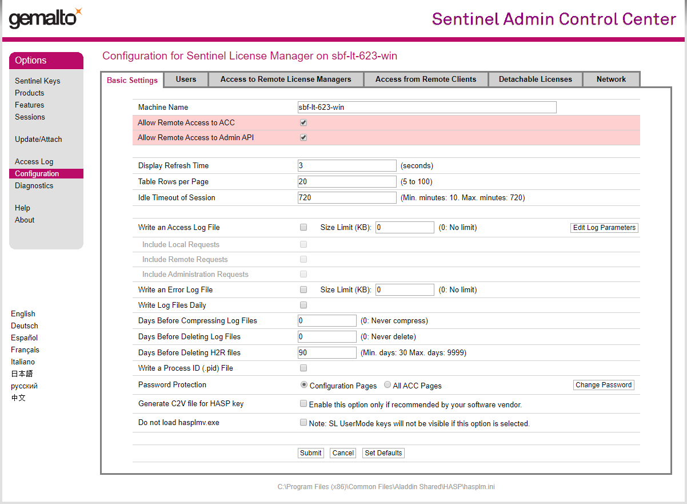Enable Write an Access Log File
This screenshot has width=687, height=504.
[303, 227]
